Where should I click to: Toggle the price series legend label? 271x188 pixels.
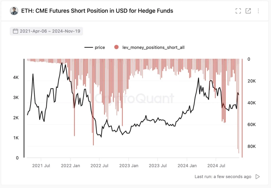click(100, 47)
